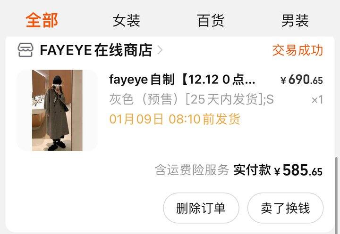
Task: Tap the 实付款 label
Action: pyautogui.click(x=252, y=170)
